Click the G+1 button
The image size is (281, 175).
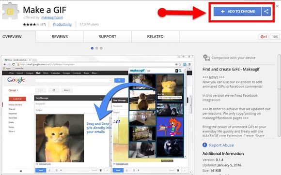pyautogui.click(x=264, y=37)
